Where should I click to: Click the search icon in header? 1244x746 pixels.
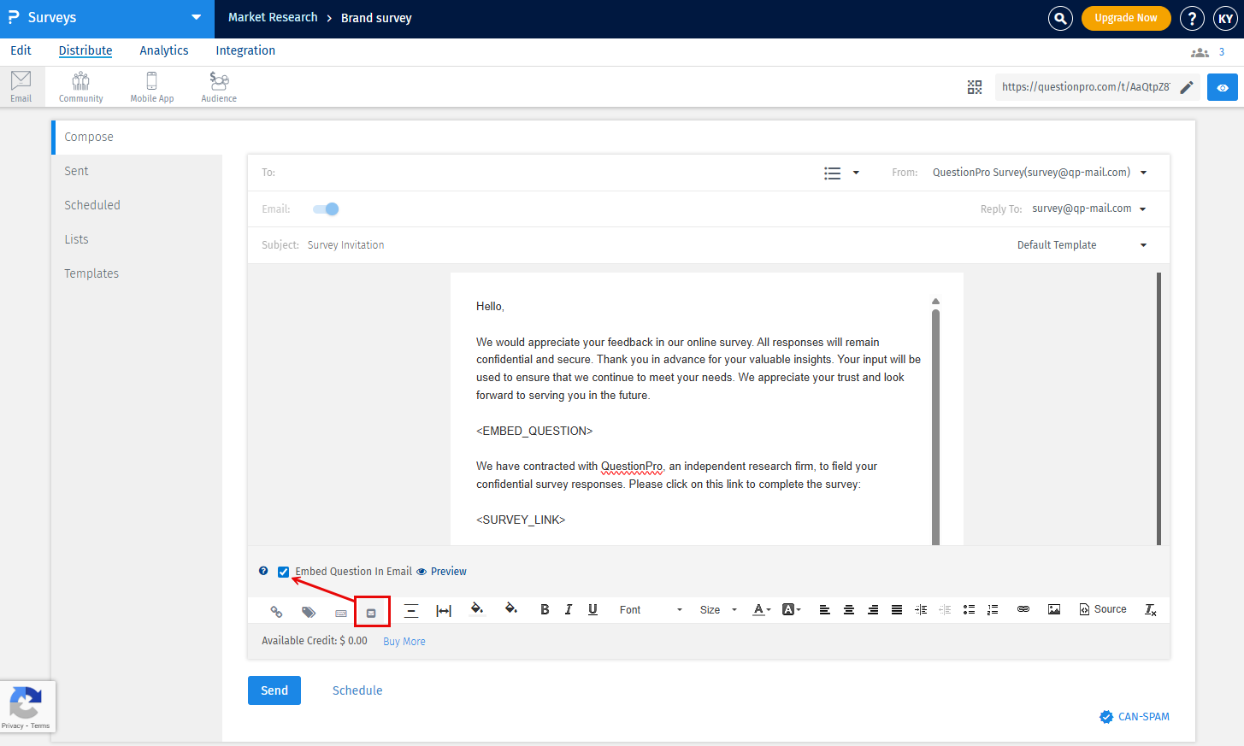1060,18
